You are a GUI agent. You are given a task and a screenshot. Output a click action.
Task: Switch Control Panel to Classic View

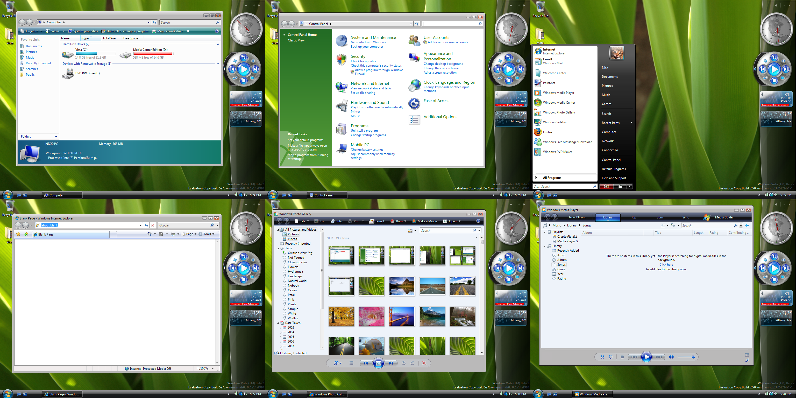(296, 40)
